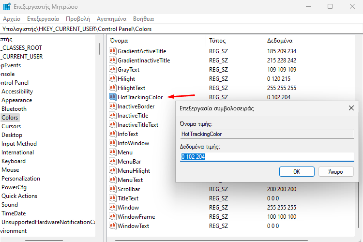
Task: Click the MenuText string value icon
Action: (112, 180)
